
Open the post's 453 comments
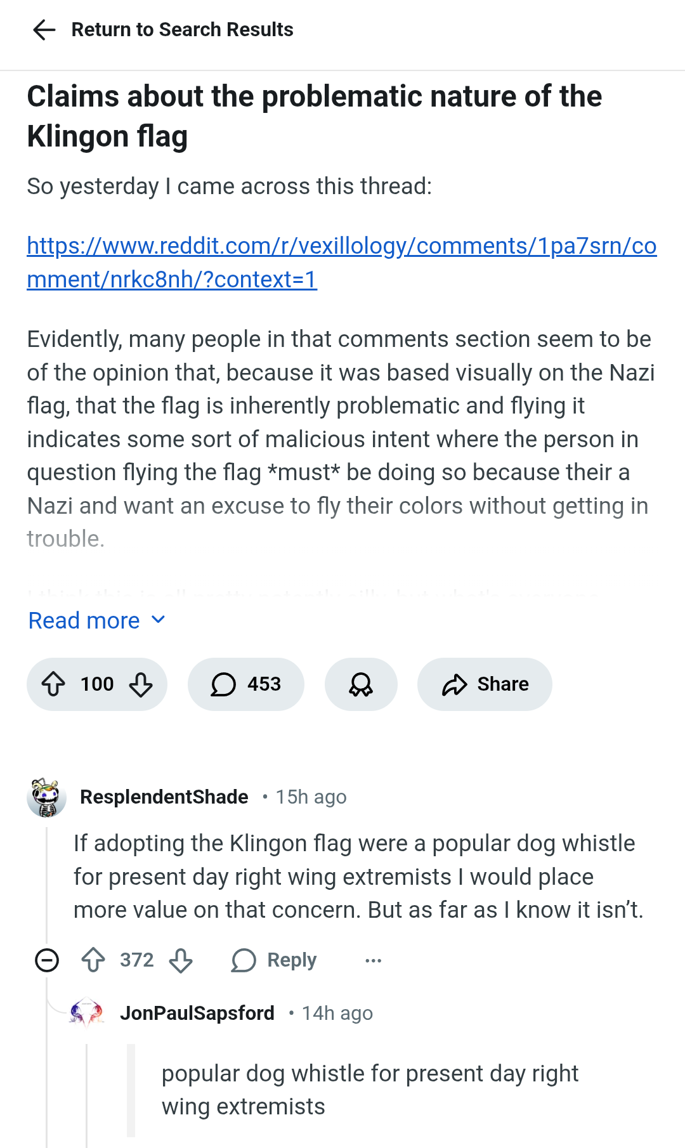tap(245, 684)
